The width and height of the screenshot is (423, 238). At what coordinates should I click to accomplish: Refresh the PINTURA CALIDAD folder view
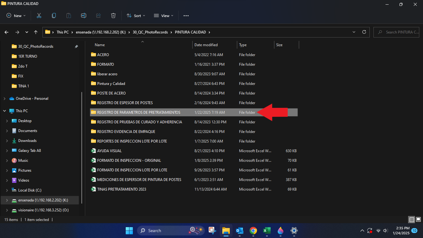coord(364,32)
